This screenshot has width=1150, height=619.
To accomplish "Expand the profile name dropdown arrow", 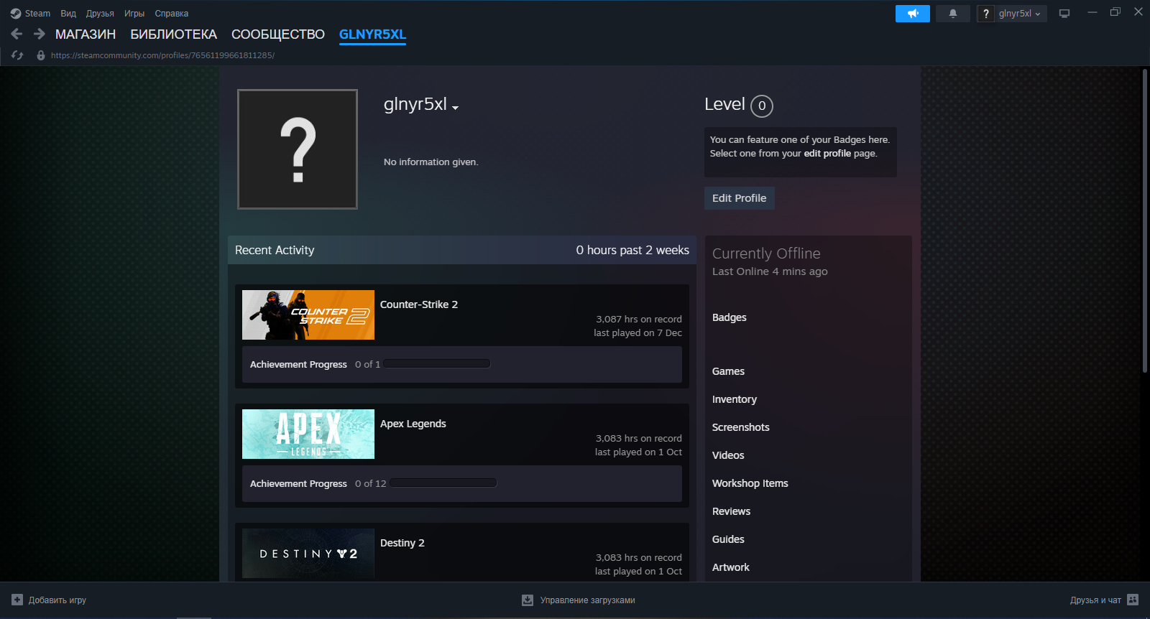I will point(456,108).
